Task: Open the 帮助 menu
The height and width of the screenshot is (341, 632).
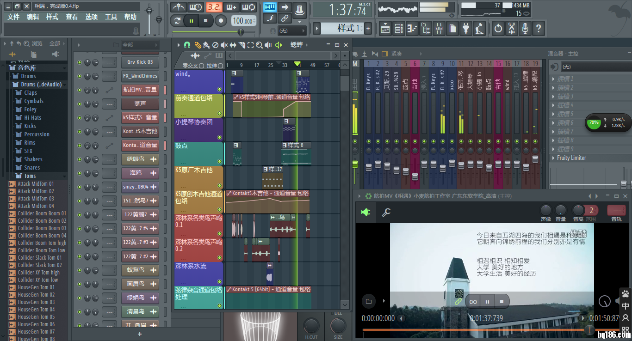Action: click(130, 17)
